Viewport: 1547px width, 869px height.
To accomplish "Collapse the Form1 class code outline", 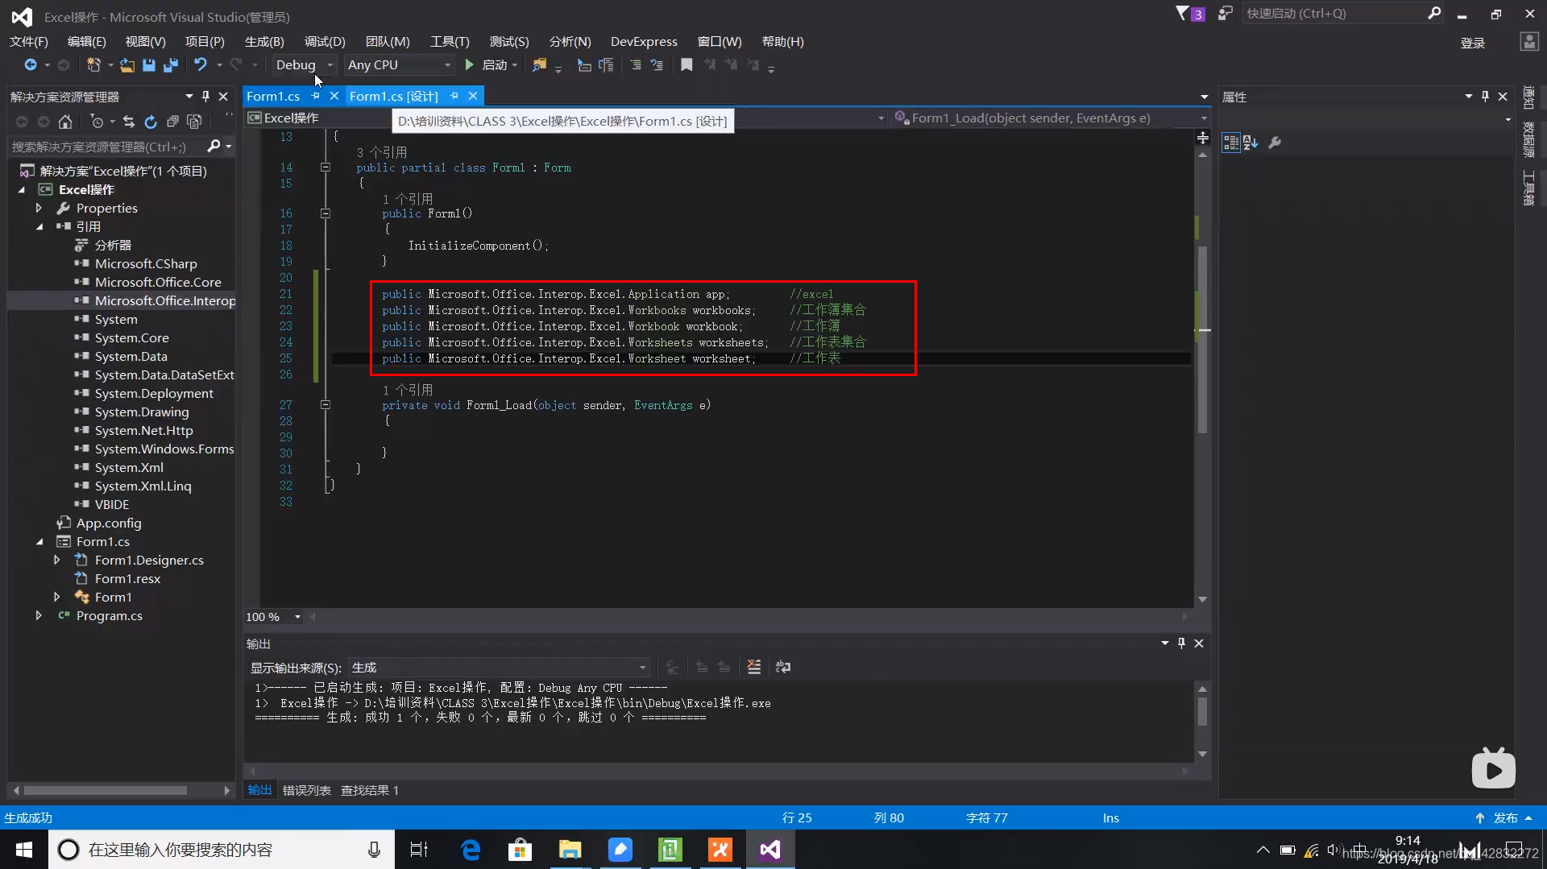I will 326,168.
